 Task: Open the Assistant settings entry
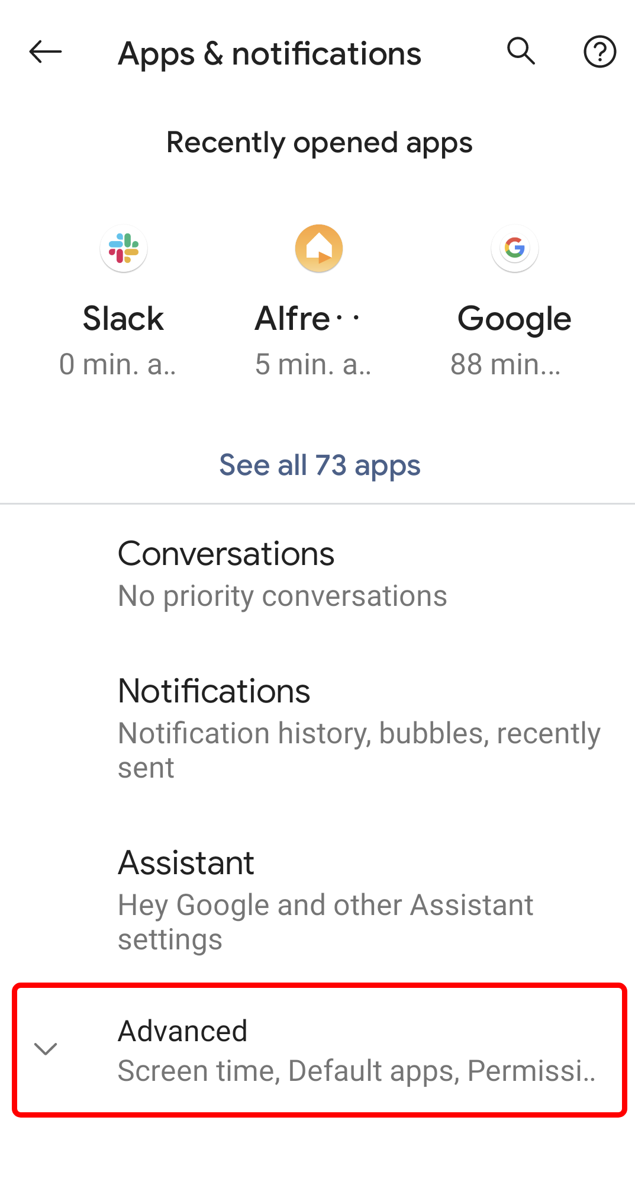(317, 900)
